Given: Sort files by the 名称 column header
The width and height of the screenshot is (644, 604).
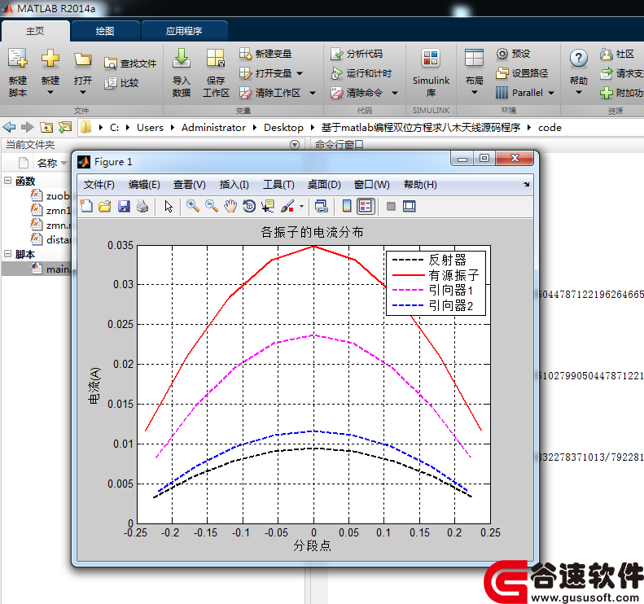Looking at the screenshot, I should 47,163.
